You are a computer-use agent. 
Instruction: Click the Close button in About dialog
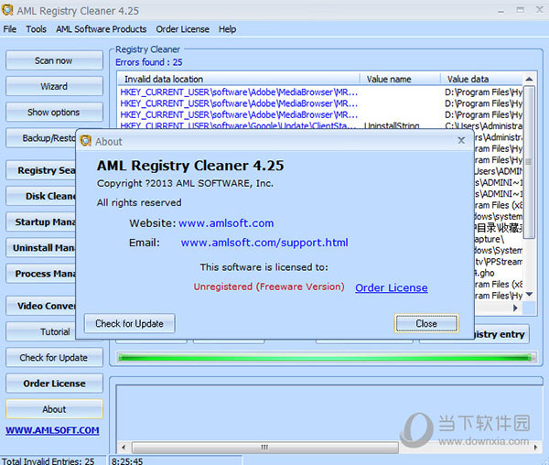426,323
